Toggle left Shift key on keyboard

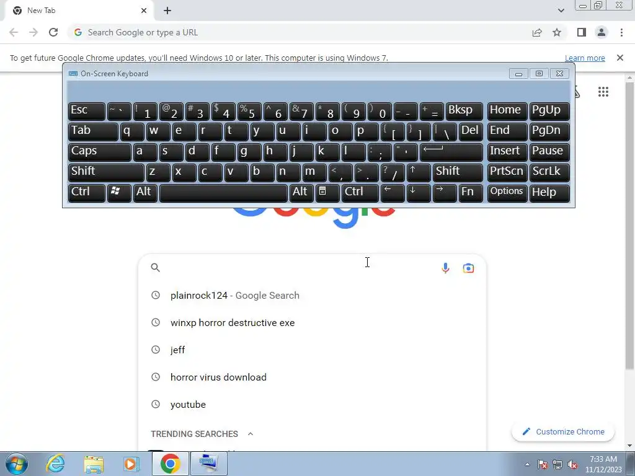point(106,172)
